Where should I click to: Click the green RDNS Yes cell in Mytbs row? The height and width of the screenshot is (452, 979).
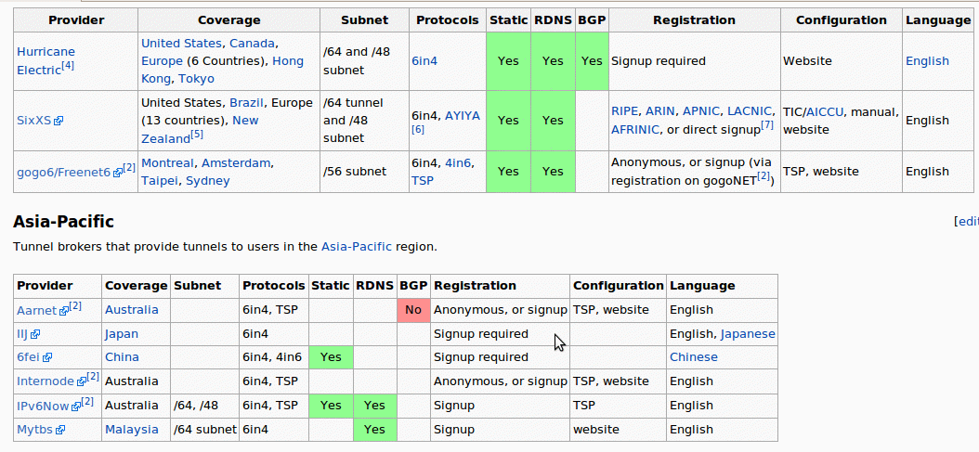pyautogui.click(x=374, y=430)
